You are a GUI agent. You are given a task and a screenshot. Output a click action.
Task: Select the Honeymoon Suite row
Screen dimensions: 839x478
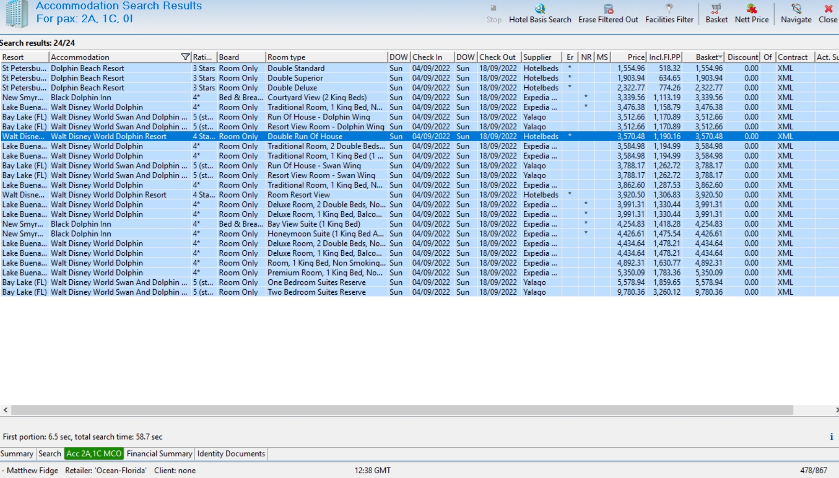pos(419,234)
